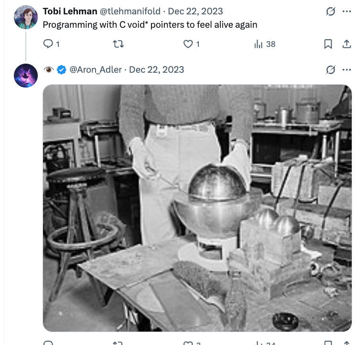Screen dimensions: 356x345
Task: Open Aron_Adler's profile avatar
Action: tap(26, 76)
